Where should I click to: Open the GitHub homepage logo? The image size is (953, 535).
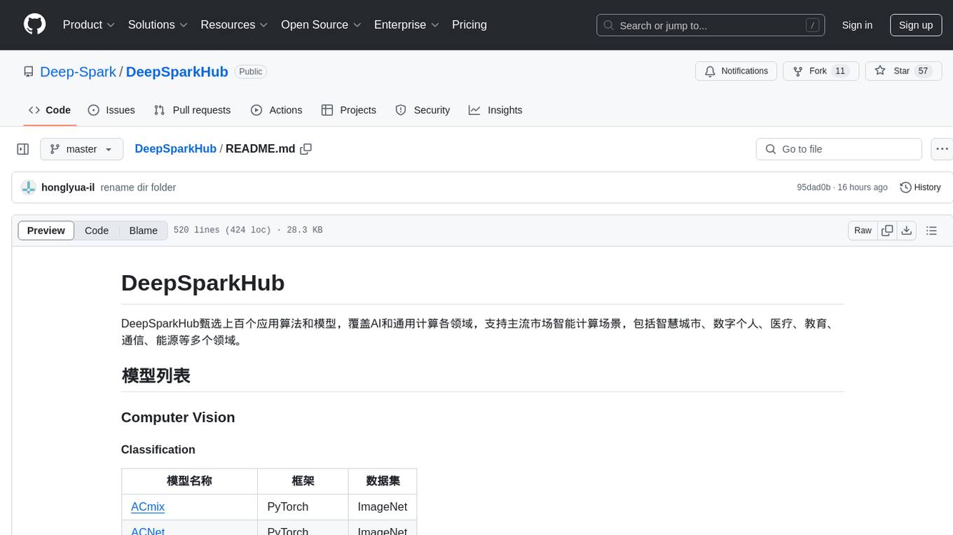(x=34, y=25)
